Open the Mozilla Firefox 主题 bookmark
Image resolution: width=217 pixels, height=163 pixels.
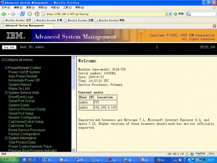tap(78, 20)
